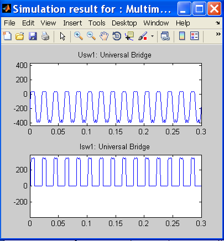This screenshot has width=224, height=241.
Task: Save the figure with the floppy disk icon
Action: coord(33,36)
